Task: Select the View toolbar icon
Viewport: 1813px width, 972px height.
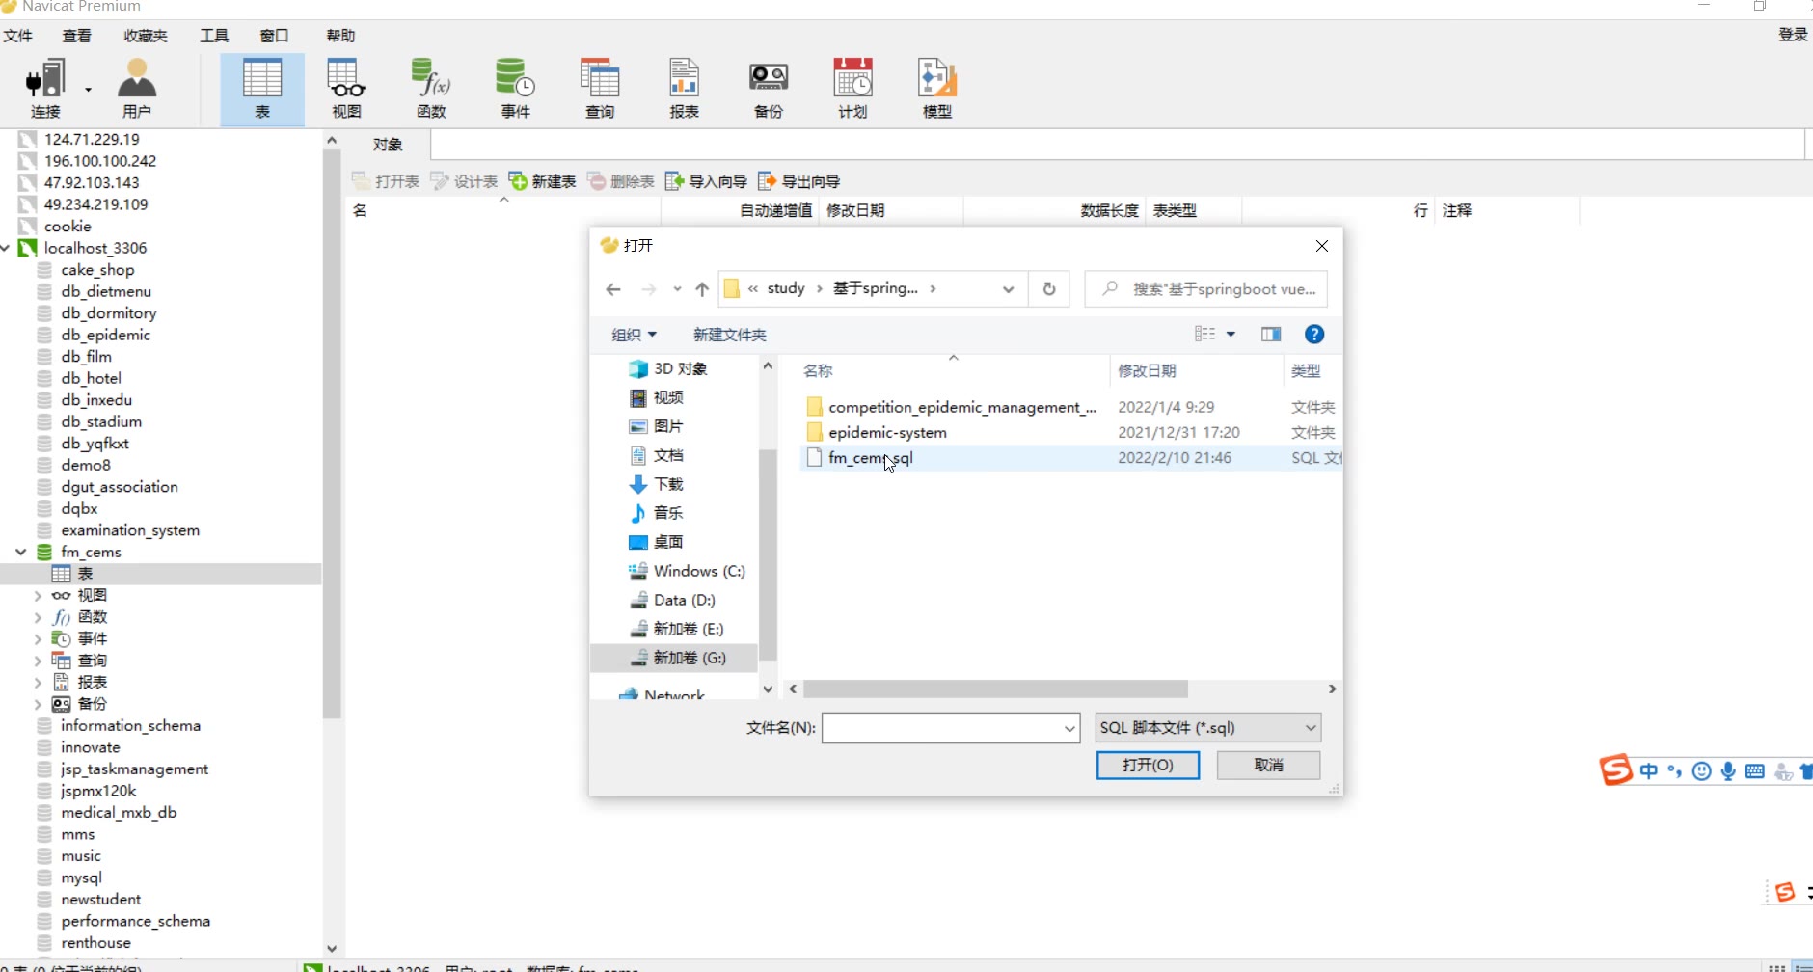Action: point(346,89)
